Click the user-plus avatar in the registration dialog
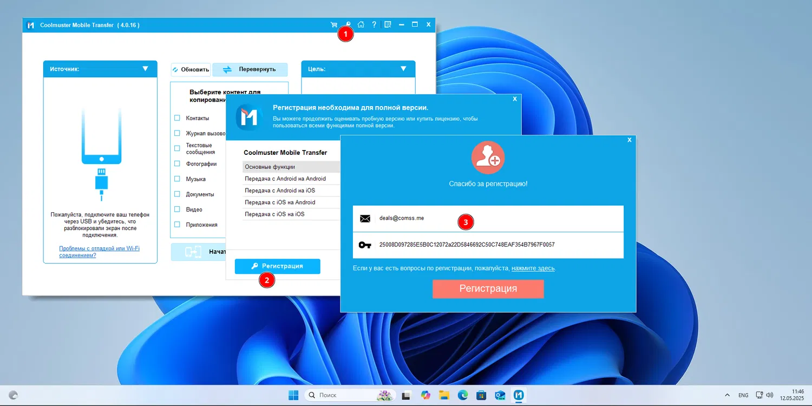Screen dimensions: 812x406 488,158
